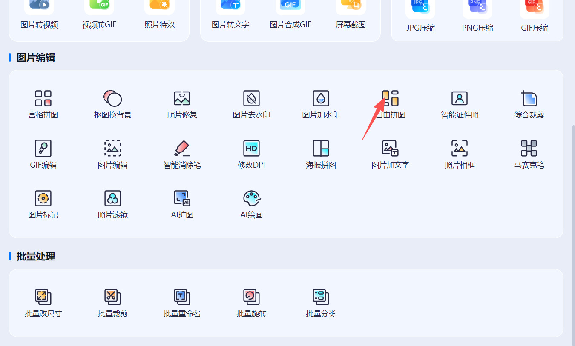Launch the 批量旋转 batch rotate tool
The image size is (575, 346).
(x=251, y=303)
